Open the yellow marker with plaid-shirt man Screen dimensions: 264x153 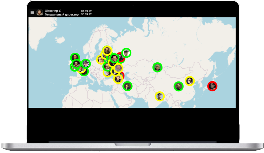click(x=118, y=79)
